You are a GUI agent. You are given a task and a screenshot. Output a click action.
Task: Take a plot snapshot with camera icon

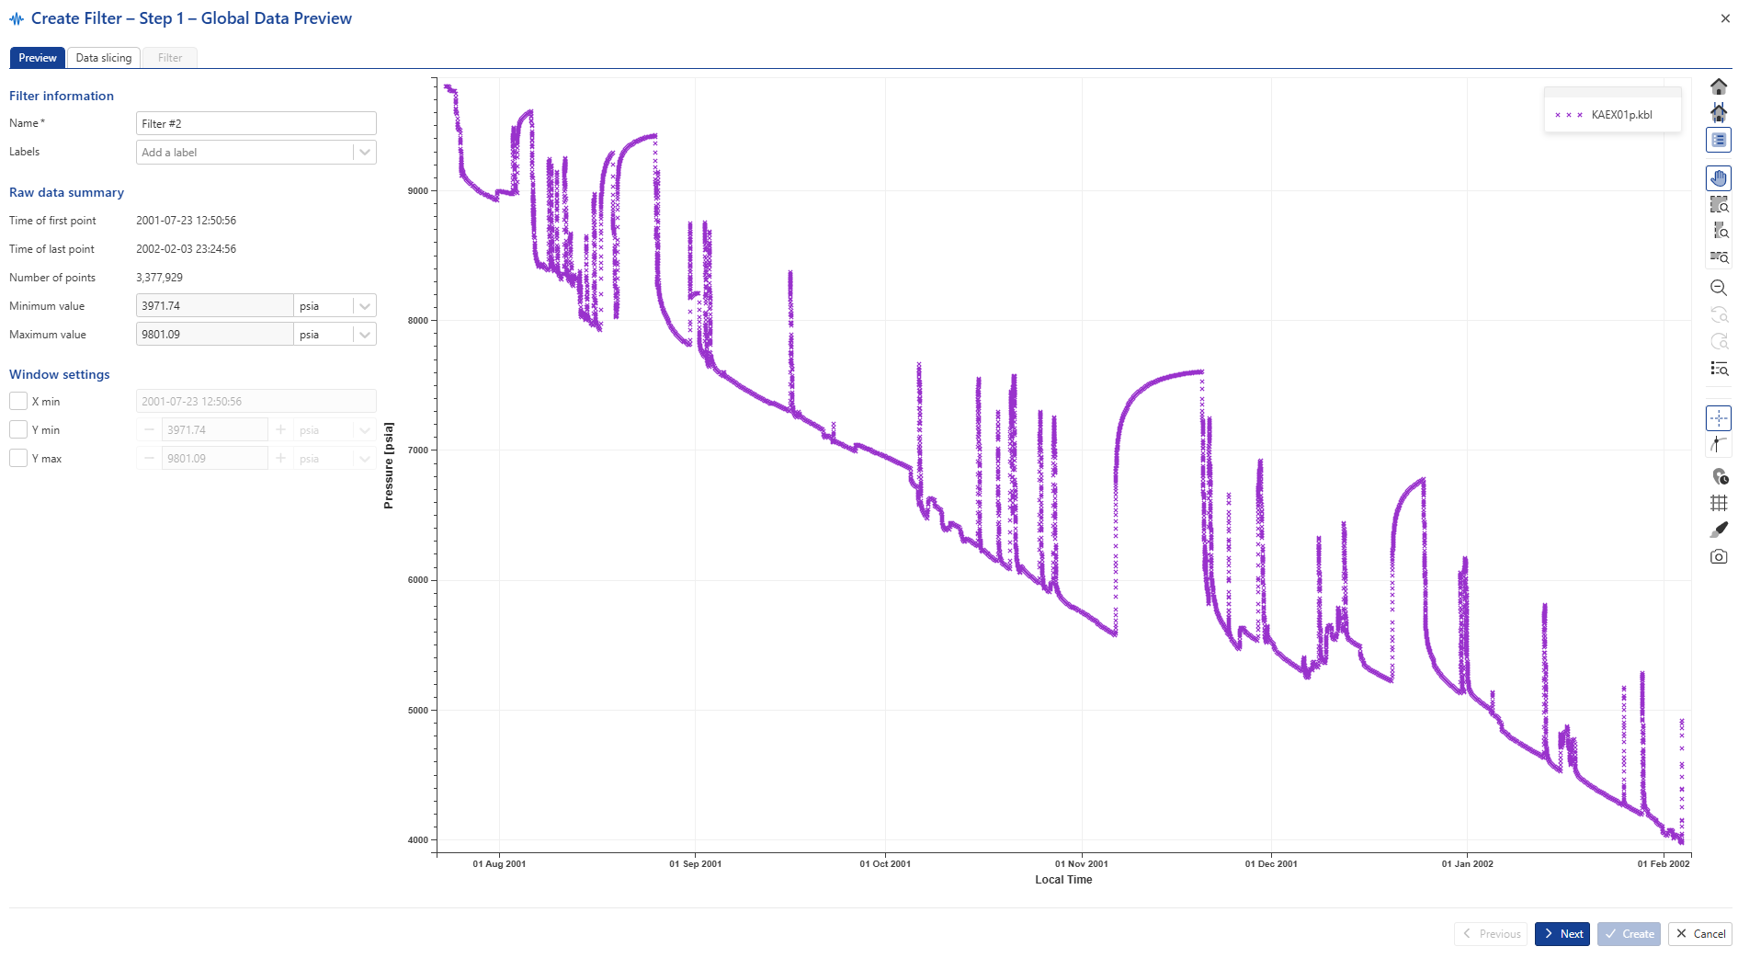coord(1718,556)
